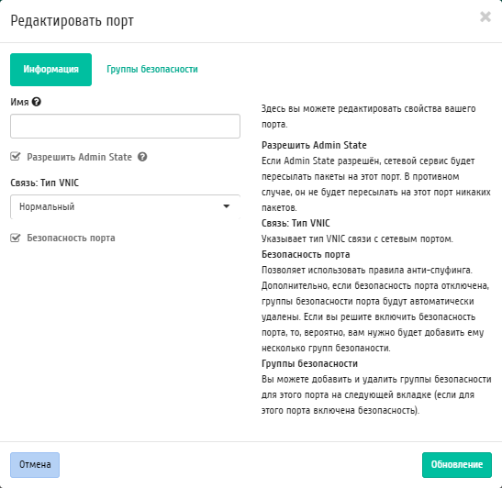Viewport: 502px width, 488px height.
Task: Open help tooltip icon beside Имя
Action: pos(37,102)
